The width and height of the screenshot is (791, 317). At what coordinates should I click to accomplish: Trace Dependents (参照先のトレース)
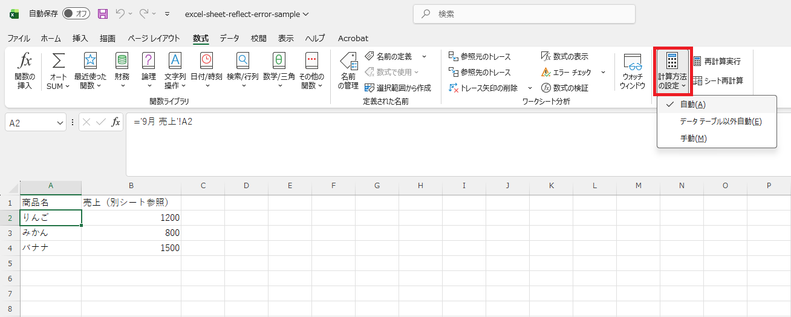(480, 72)
